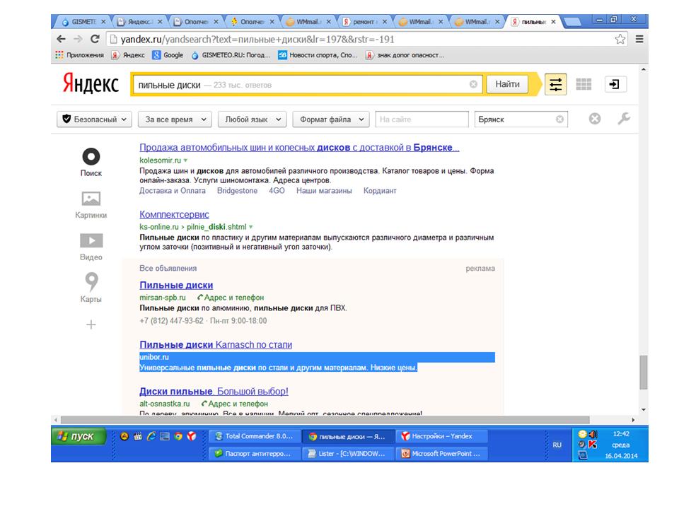Switch to Настройки – Yandex taskbar item
The width and height of the screenshot is (679, 509).
coord(441,436)
